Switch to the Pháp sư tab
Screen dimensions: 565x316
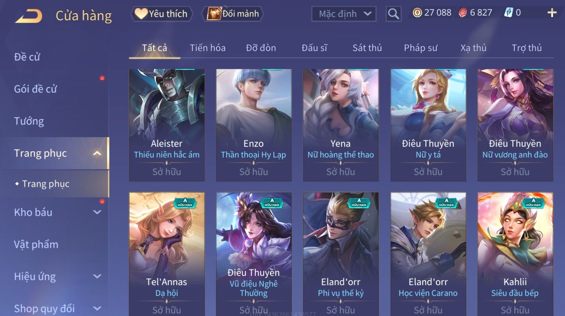point(420,48)
